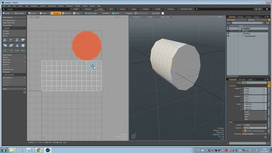The height and width of the screenshot is (153, 272).
Task: Open the Texture menu
Action: [42, 6]
